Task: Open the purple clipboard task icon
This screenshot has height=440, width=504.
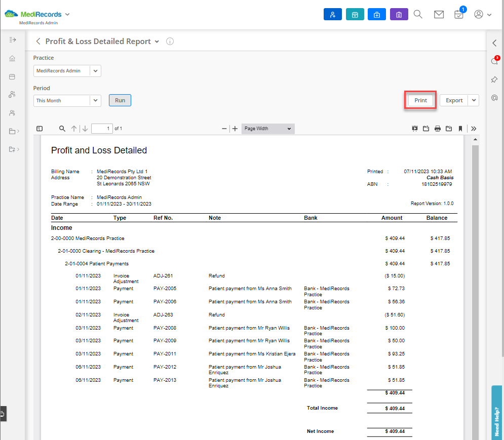Action: [399, 15]
